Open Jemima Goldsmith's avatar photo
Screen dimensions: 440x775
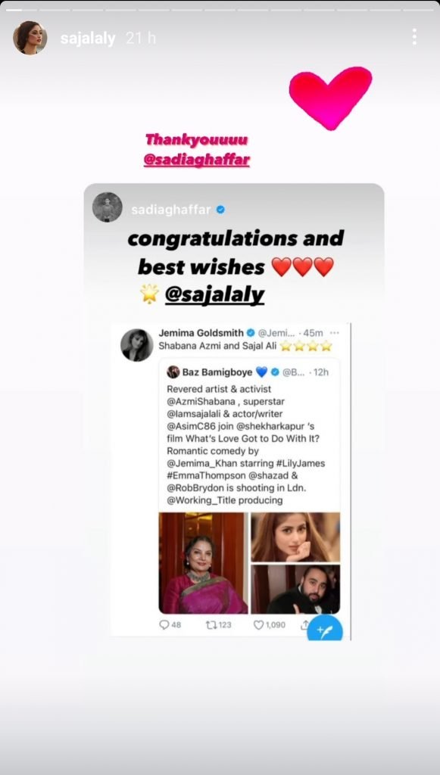click(137, 345)
